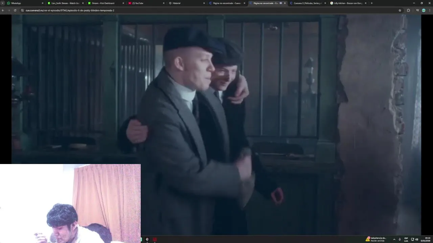Click the webcam overlay thumbnail

point(70,204)
